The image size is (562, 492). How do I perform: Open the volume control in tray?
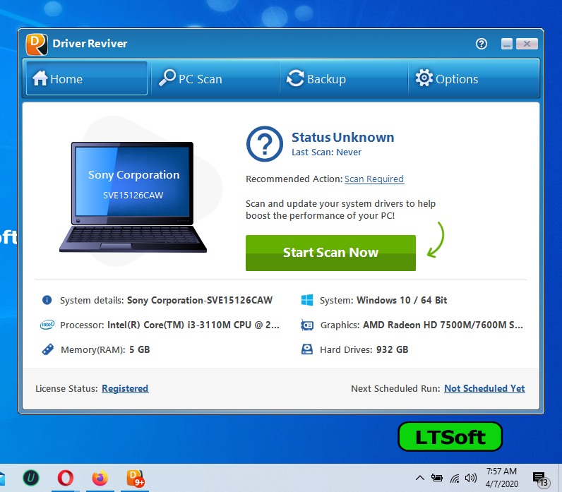471,478
